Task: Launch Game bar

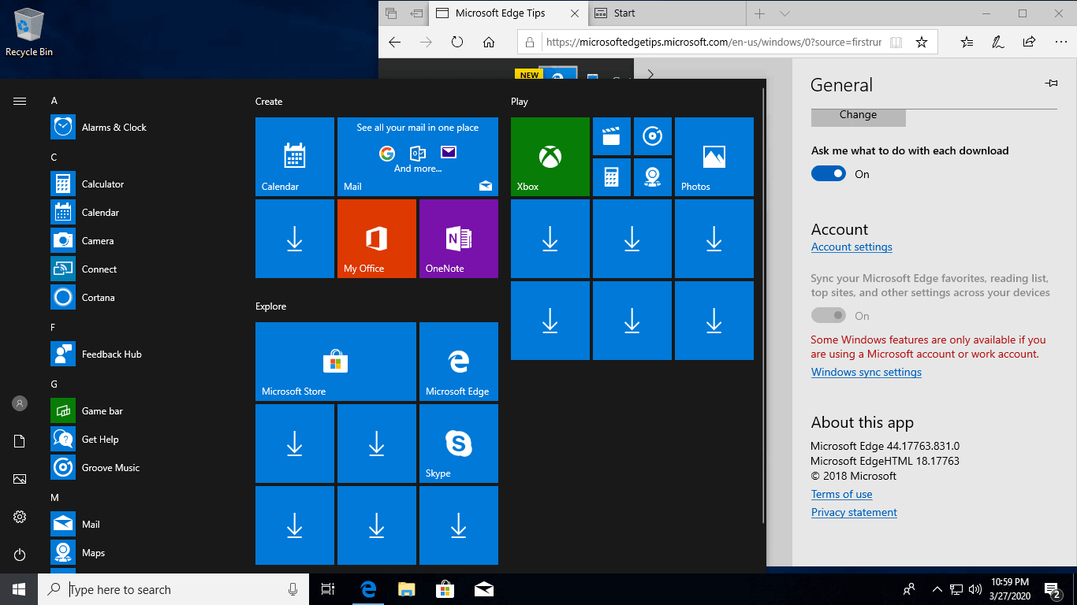Action: pos(142,411)
